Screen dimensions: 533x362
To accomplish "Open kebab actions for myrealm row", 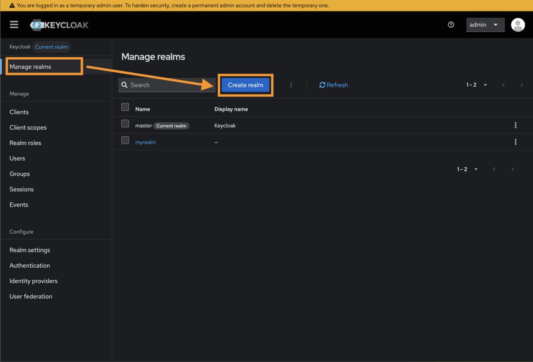I will point(516,142).
